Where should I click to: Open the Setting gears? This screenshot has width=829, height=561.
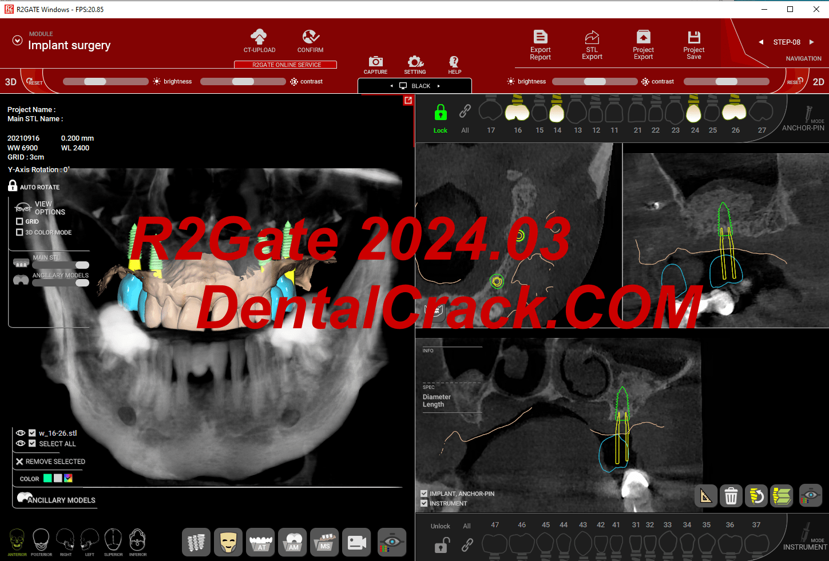coord(415,62)
